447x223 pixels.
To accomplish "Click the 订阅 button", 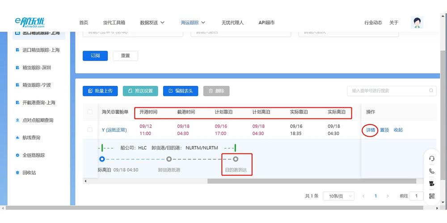I will pos(95,56).
